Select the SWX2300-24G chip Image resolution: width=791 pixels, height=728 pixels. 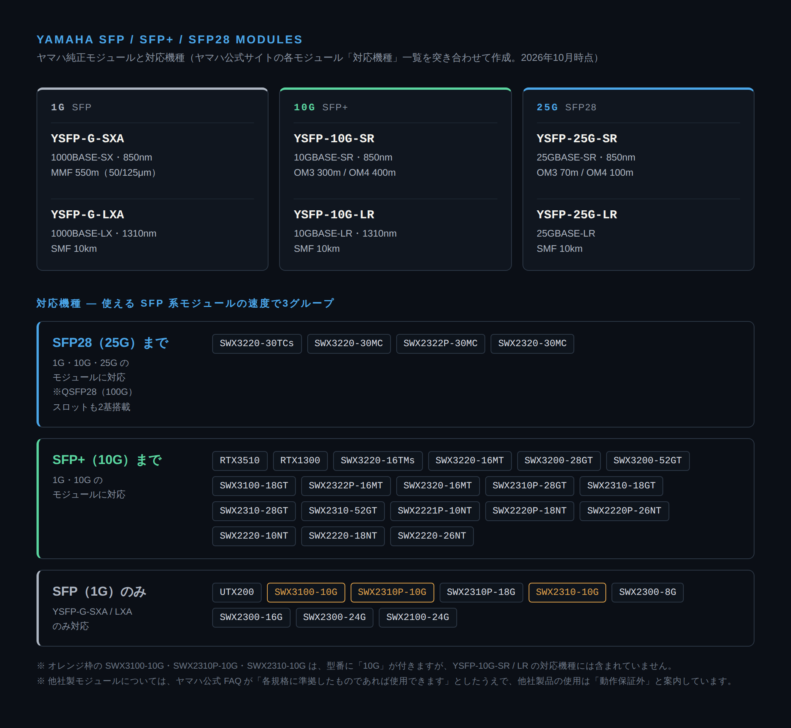pos(334,618)
